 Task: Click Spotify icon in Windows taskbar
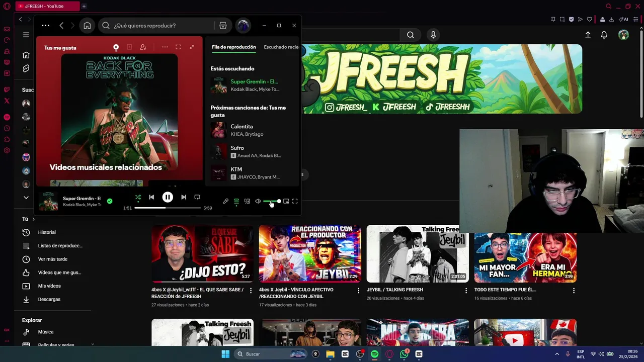pyautogui.click(x=375, y=354)
